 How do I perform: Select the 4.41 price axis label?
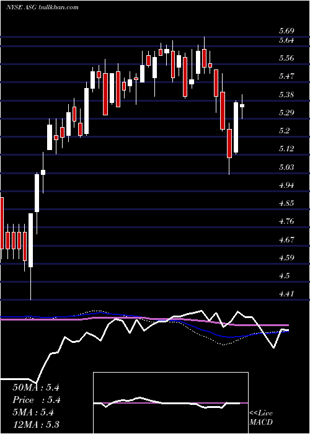tap(286, 294)
